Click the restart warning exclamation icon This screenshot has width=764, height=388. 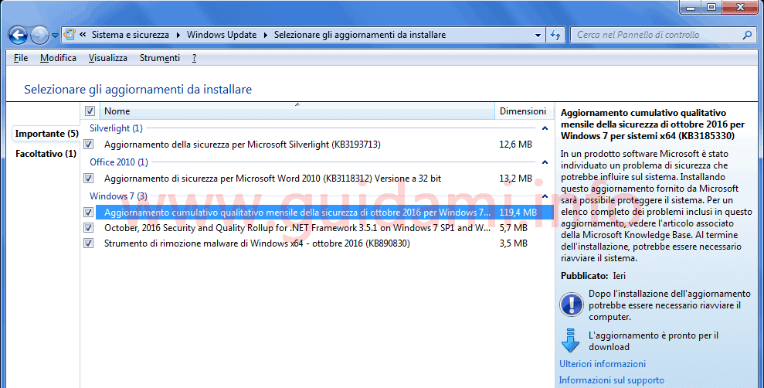click(571, 305)
